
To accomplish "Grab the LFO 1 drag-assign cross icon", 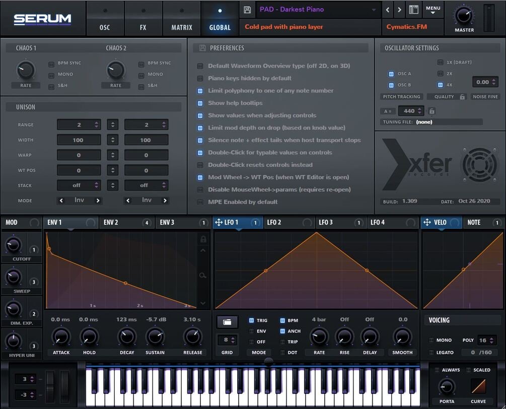I will coord(219,223).
